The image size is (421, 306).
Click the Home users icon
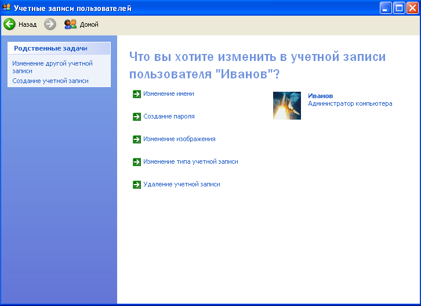click(x=70, y=24)
